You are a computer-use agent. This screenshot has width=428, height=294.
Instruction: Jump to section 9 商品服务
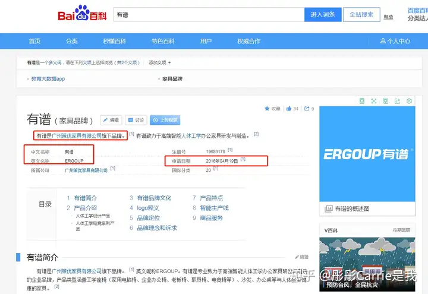click(x=211, y=218)
